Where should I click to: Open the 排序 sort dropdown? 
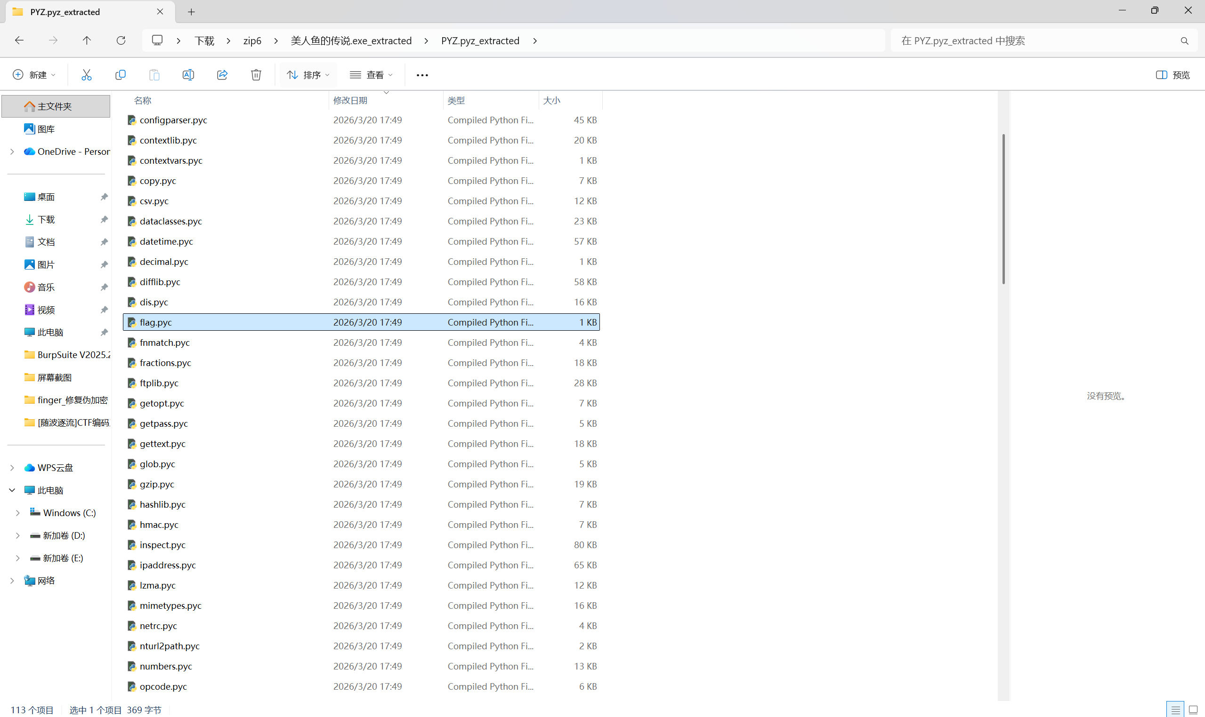pos(308,75)
